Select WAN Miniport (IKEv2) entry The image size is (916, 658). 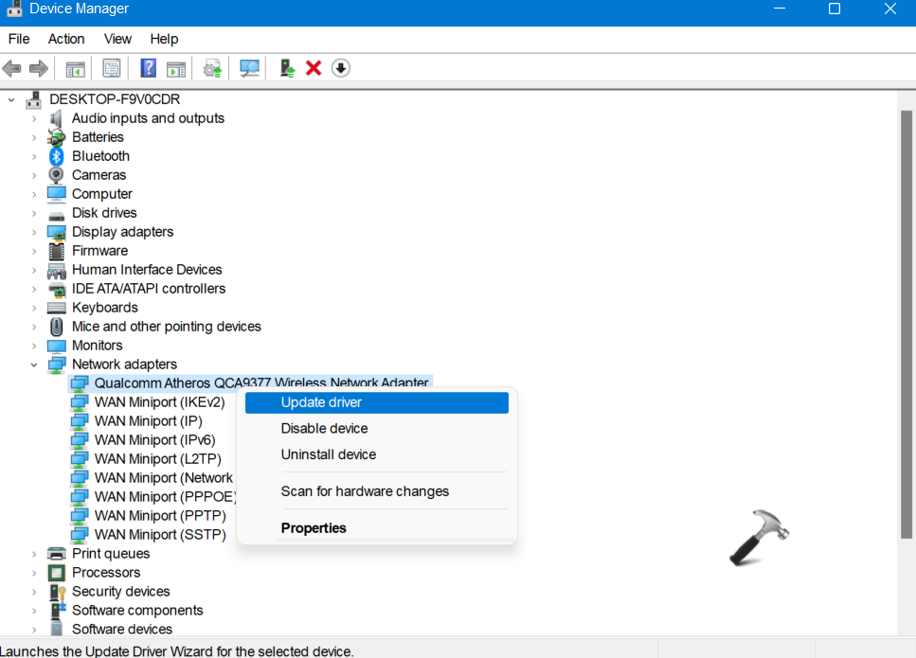pos(159,402)
